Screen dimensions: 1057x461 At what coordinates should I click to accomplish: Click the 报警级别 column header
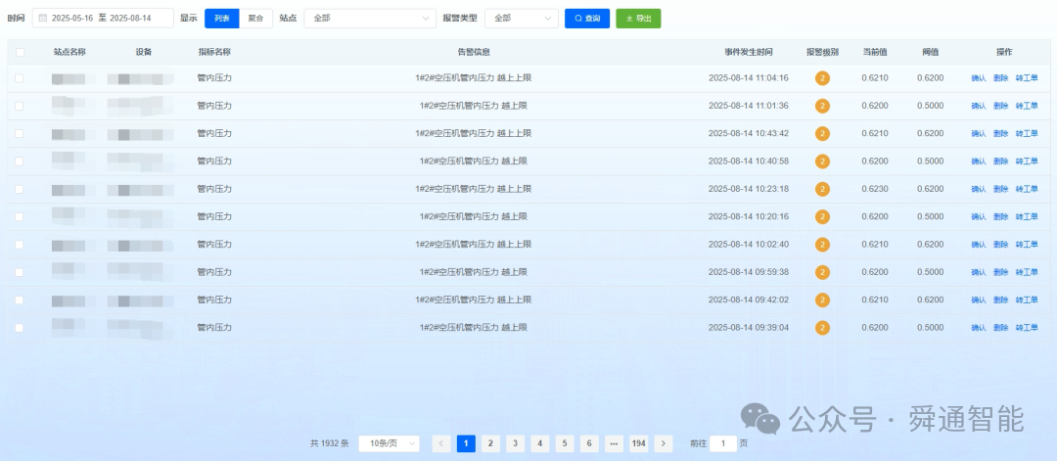(822, 52)
